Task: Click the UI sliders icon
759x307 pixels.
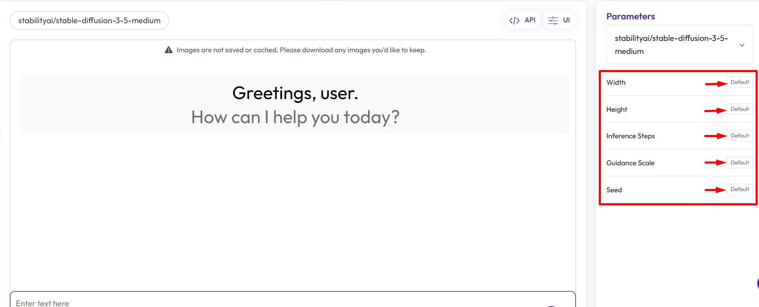Action: [x=553, y=20]
